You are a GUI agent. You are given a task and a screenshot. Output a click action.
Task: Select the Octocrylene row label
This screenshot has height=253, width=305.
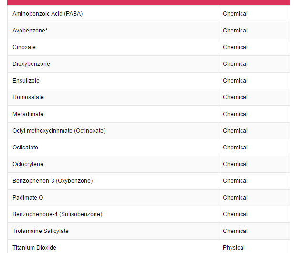coord(28,164)
